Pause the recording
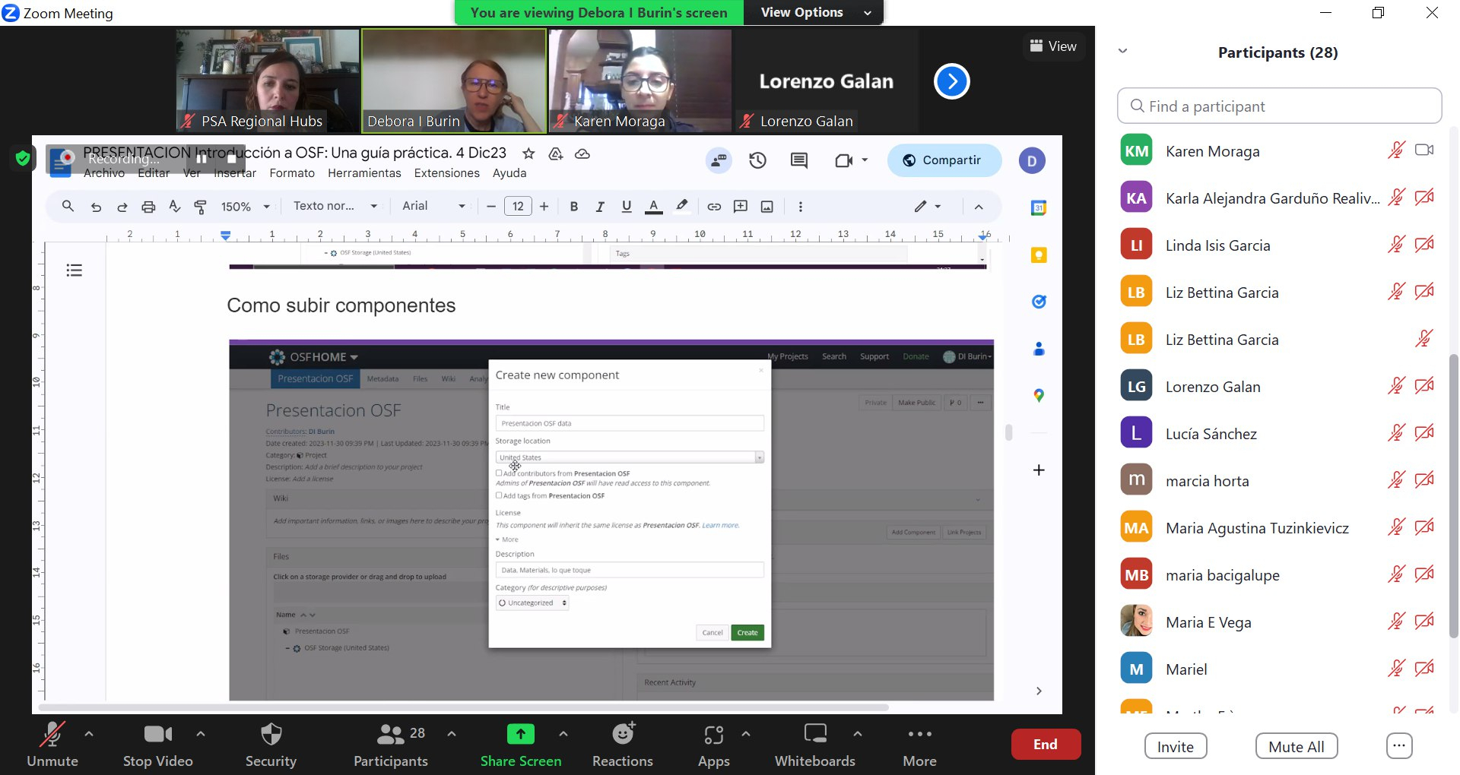Screen dimensions: 1460x775 (202, 159)
